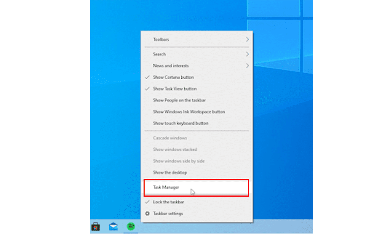Screen dimensions: 390x234
Task: Open Taskbar settings with gear icon
Action: [x=168, y=213]
